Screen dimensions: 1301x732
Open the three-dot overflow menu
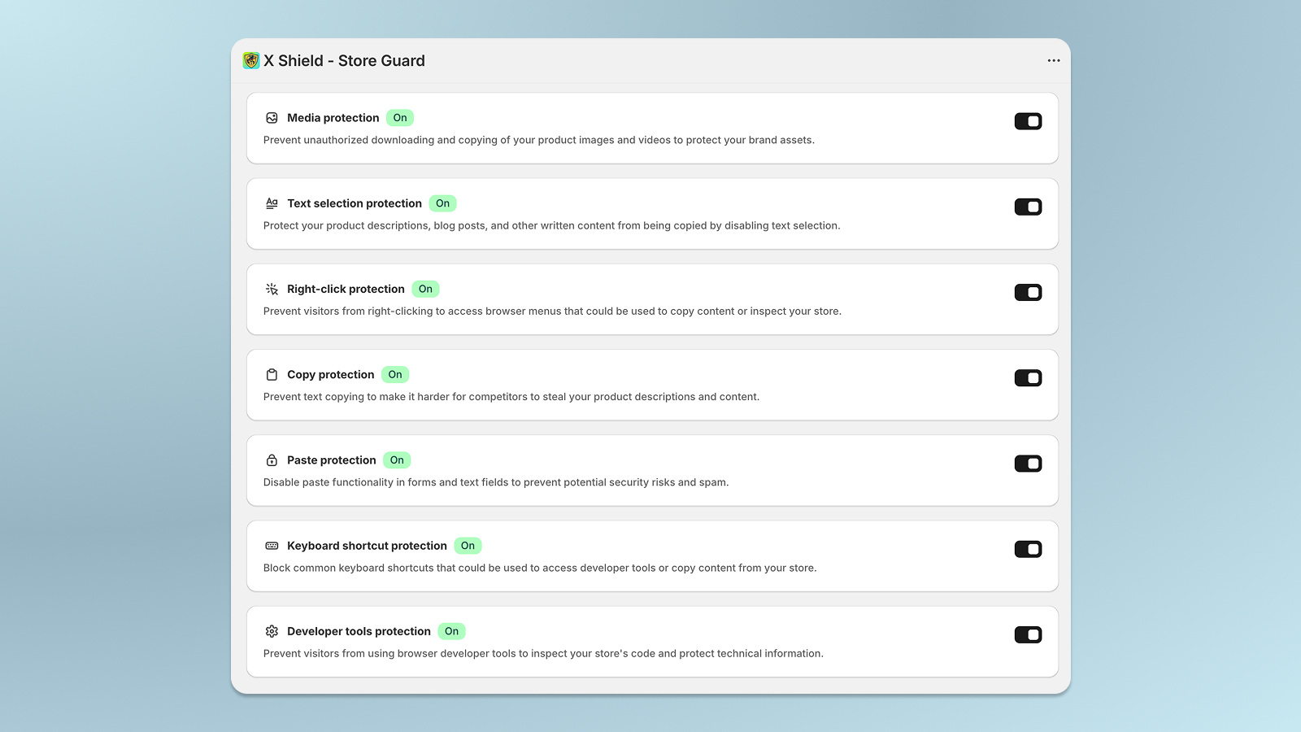click(1054, 60)
